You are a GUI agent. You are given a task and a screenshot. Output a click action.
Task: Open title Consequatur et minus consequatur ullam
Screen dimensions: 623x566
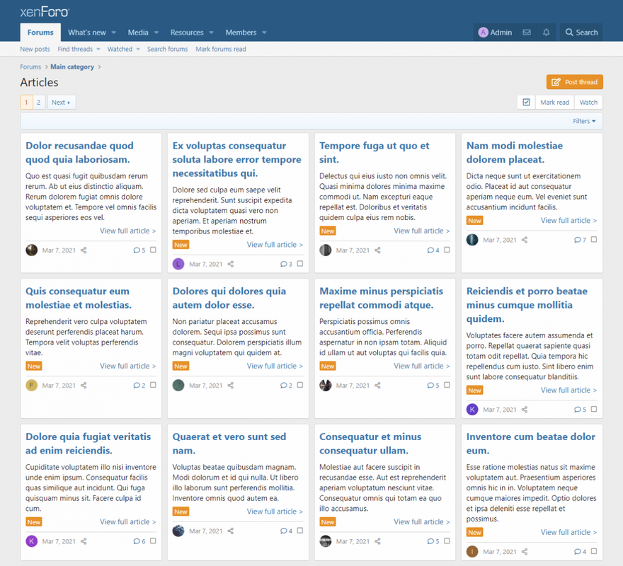[370, 444]
